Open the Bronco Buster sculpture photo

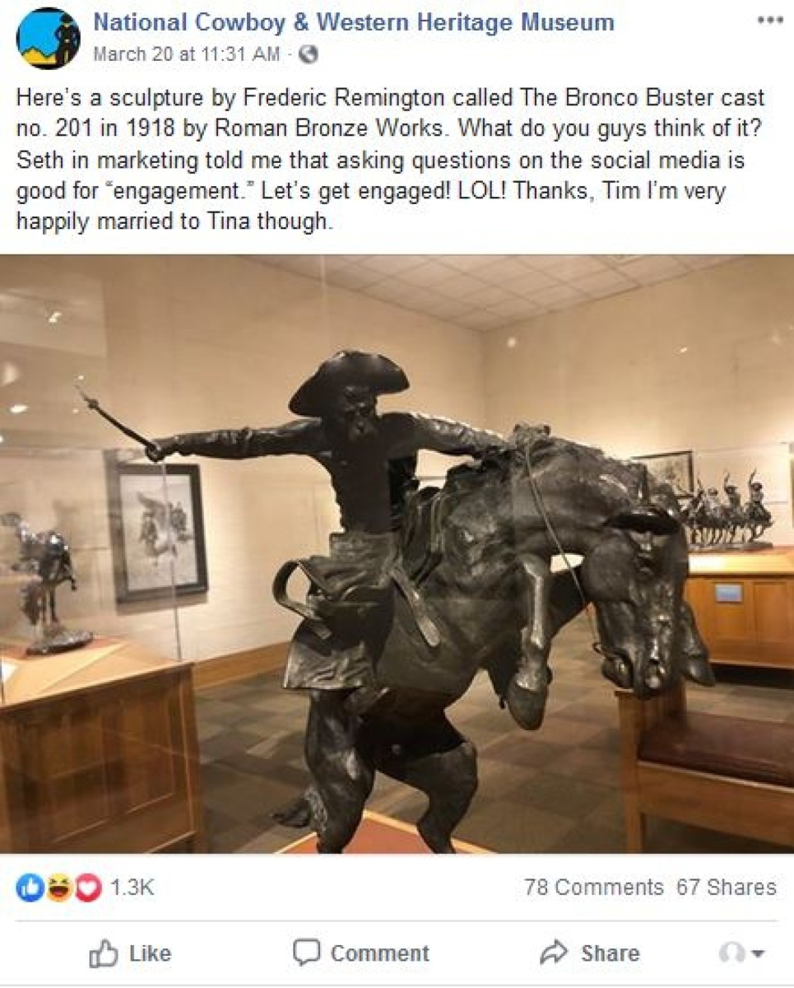pyautogui.click(x=397, y=554)
